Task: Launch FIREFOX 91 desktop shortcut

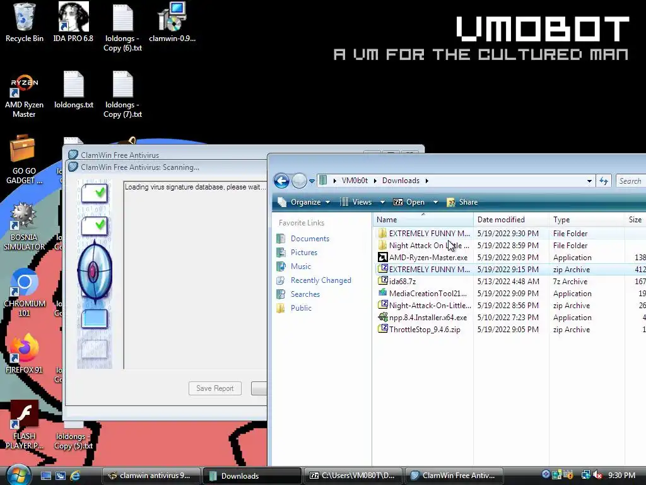Action: (x=25, y=354)
